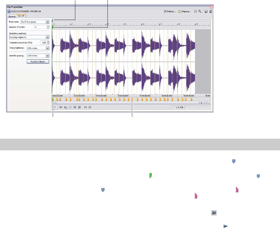Click the Reload button in the toolbar
This screenshot has height=229, width=280.
170,11
